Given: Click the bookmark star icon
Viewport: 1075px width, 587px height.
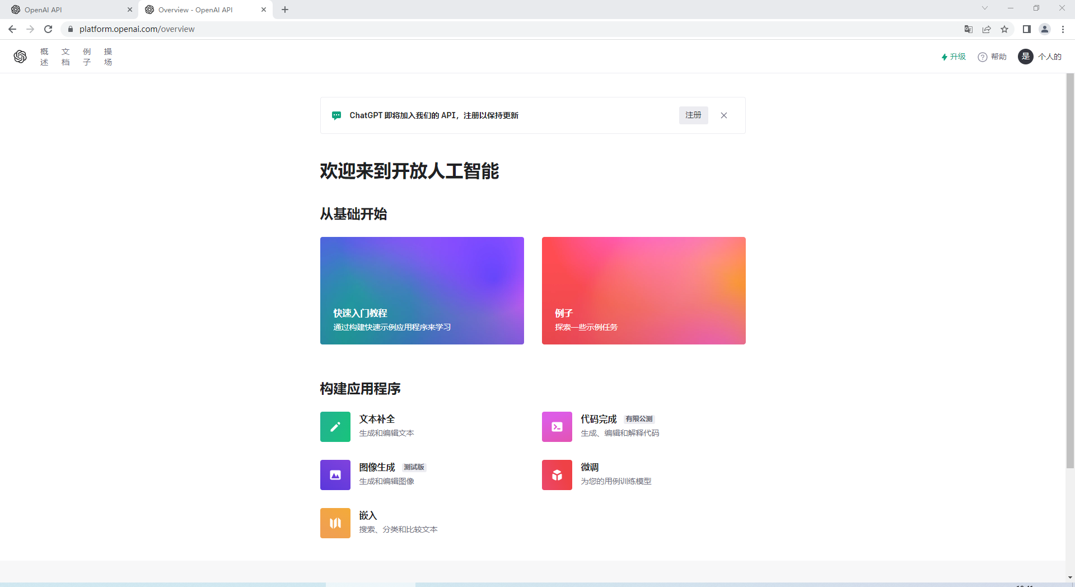Looking at the screenshot, I should coord(1004,29).
